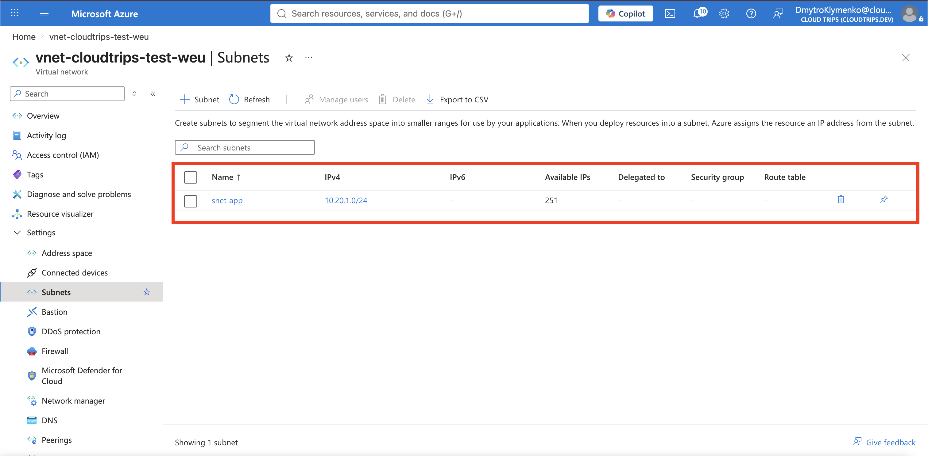Open the snet-app subnet link
Screen dimensions: 928x456
coord(227,201)
